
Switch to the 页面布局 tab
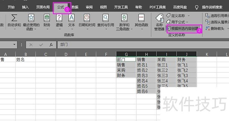click(x=43, y=7)
